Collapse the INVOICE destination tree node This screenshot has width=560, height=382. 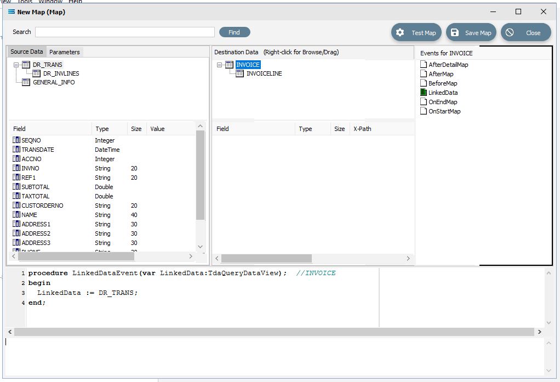pos(219,65)
